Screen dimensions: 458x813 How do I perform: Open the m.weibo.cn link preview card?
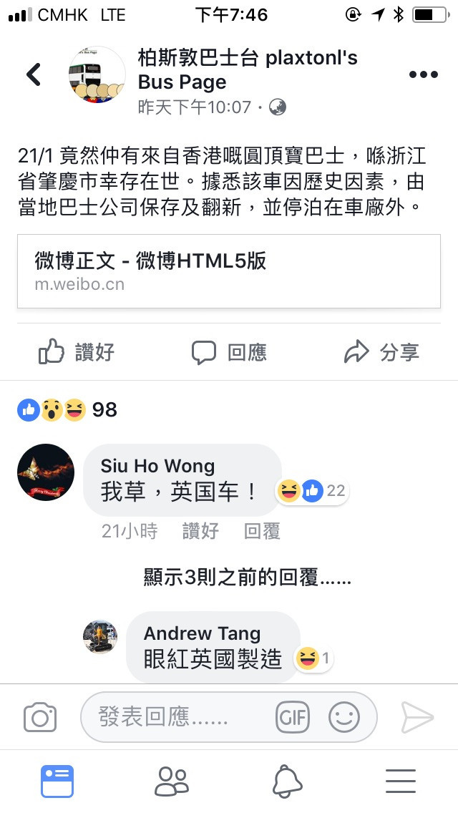click(229, 271)
